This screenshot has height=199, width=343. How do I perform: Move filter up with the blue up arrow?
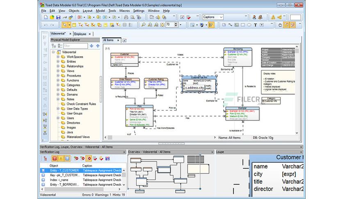pos(98,46)
